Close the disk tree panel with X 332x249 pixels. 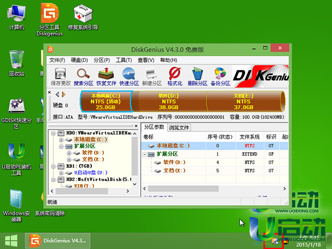pyautogui.click(x=136, y=126)
